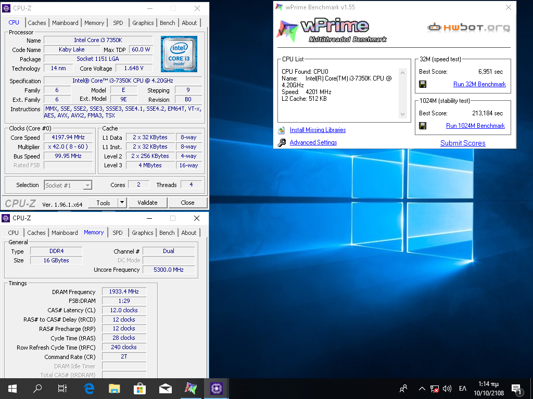Image resolution: width=533 pixels, height=399 pixels.
Task: Open Graphics tab in bottom CPU-Z window
Action: coord(143,233)
